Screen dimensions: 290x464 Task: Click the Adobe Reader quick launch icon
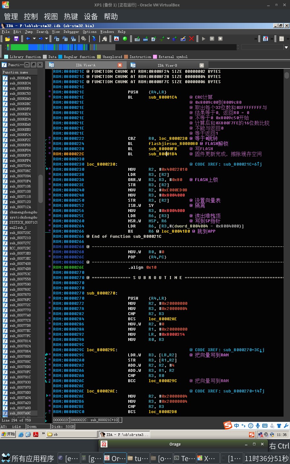[x=35, y=434]
